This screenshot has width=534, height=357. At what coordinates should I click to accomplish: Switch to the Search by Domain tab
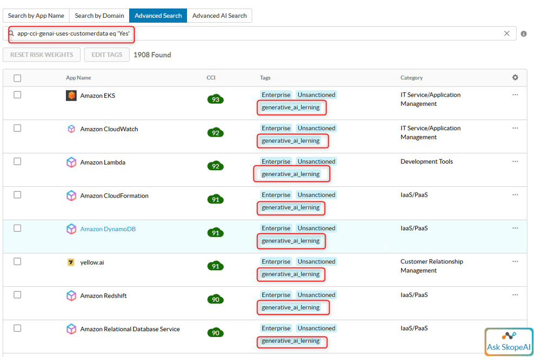[x=99, y=16]
